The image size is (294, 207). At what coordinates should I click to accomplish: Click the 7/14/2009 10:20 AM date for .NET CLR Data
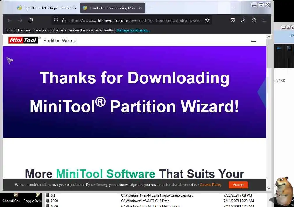coord(239,201)
